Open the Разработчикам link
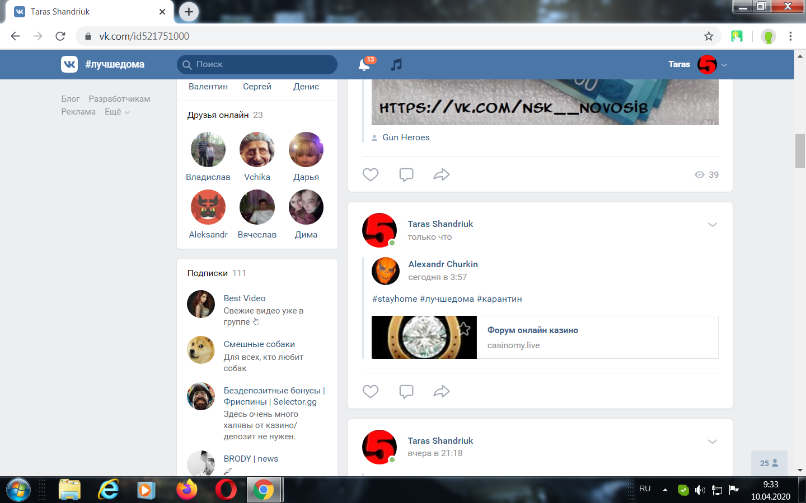806x503 pixels. (119, 99)
